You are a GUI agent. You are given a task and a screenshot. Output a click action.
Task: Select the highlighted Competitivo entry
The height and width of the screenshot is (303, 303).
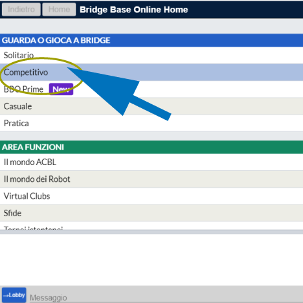pos(151,73)
